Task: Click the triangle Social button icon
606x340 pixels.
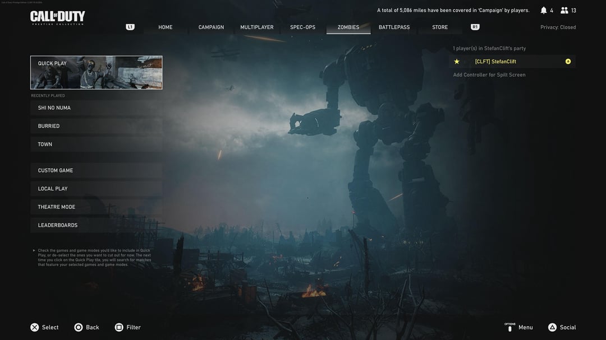Action: [552, 327]
